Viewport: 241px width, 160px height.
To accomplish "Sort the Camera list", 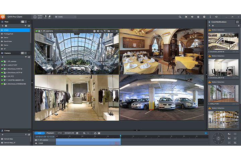I will pyautogui.click(x=29, y=57).
